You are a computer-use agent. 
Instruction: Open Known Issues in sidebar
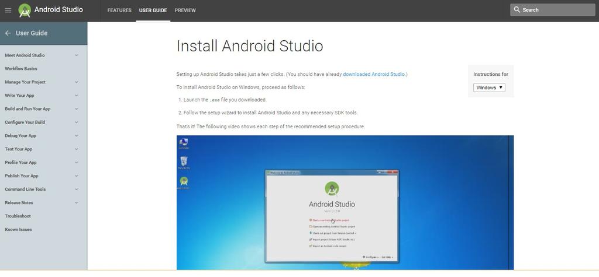18,229
